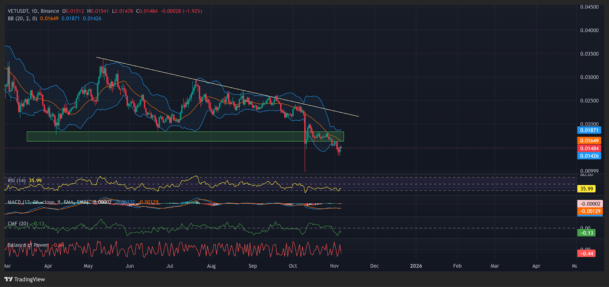Screen dimensions: 609x287
Task: Select the blue 0.01426 lower band tag
Action: (589, 156)
